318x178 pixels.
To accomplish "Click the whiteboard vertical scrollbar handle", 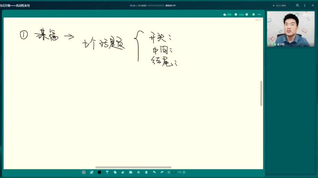I will pyautogui.click(x=261, y=93).
